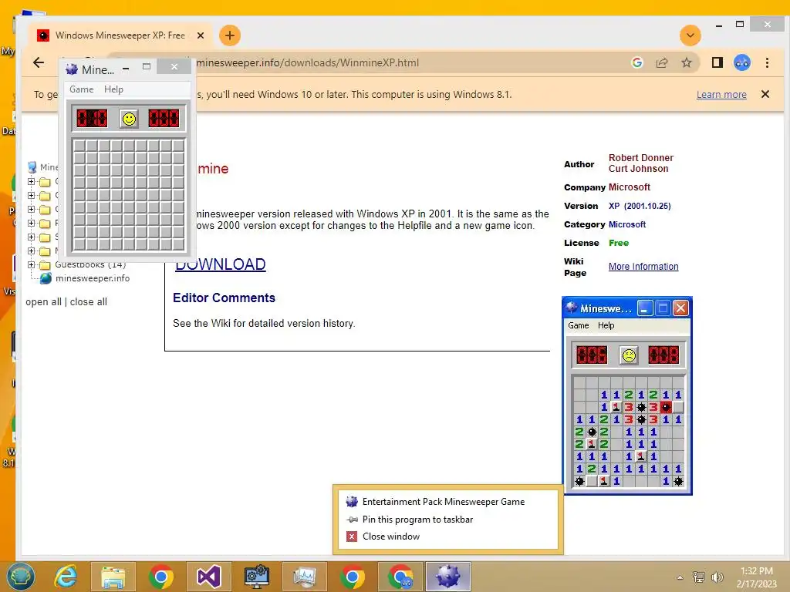790x592 pixels.
Task: Open Chrome's three-dot menu
Action: pos(767,62)
